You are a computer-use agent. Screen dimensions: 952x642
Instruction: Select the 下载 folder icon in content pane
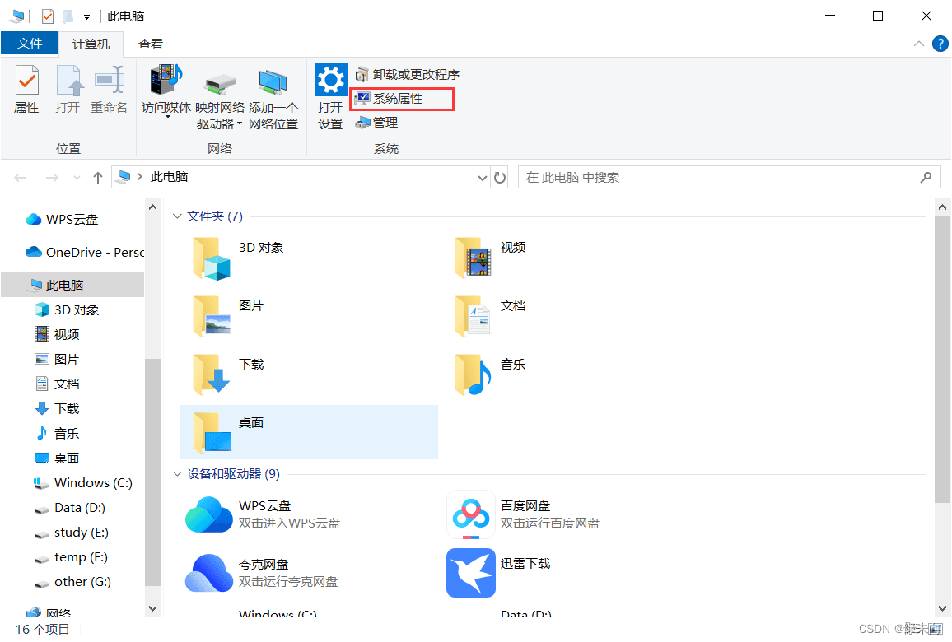tap(212, 374)
